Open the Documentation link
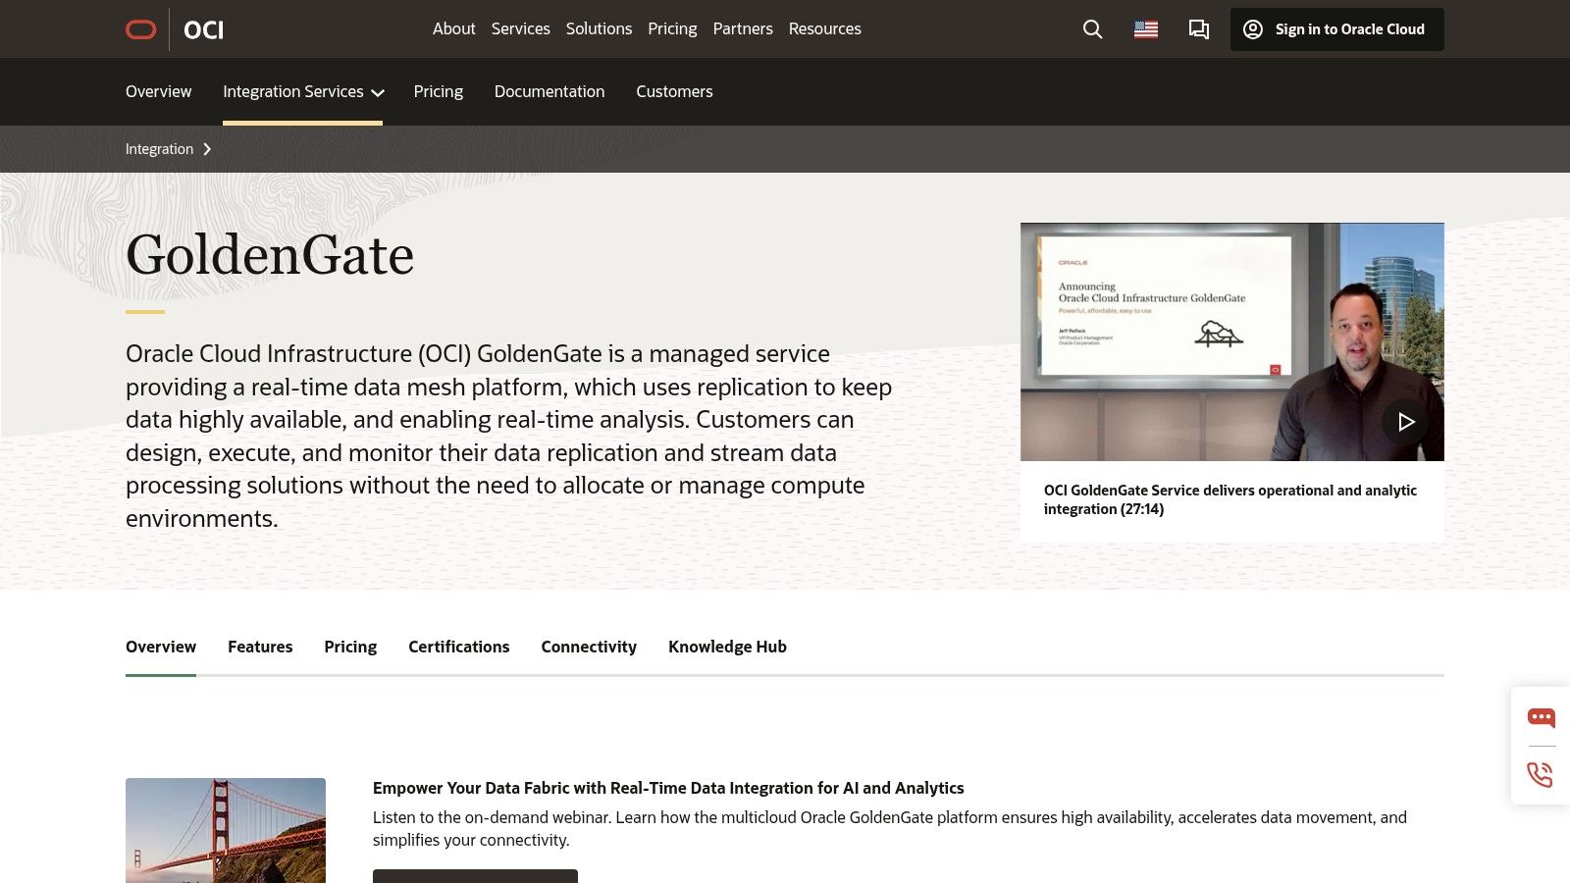The width and height of the screenshot is (1570, 883). (x=549, y=91)
